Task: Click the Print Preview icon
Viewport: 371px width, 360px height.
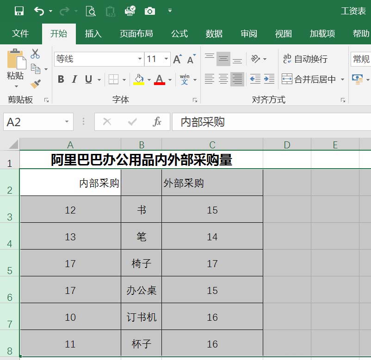Action: click(91, 11)
